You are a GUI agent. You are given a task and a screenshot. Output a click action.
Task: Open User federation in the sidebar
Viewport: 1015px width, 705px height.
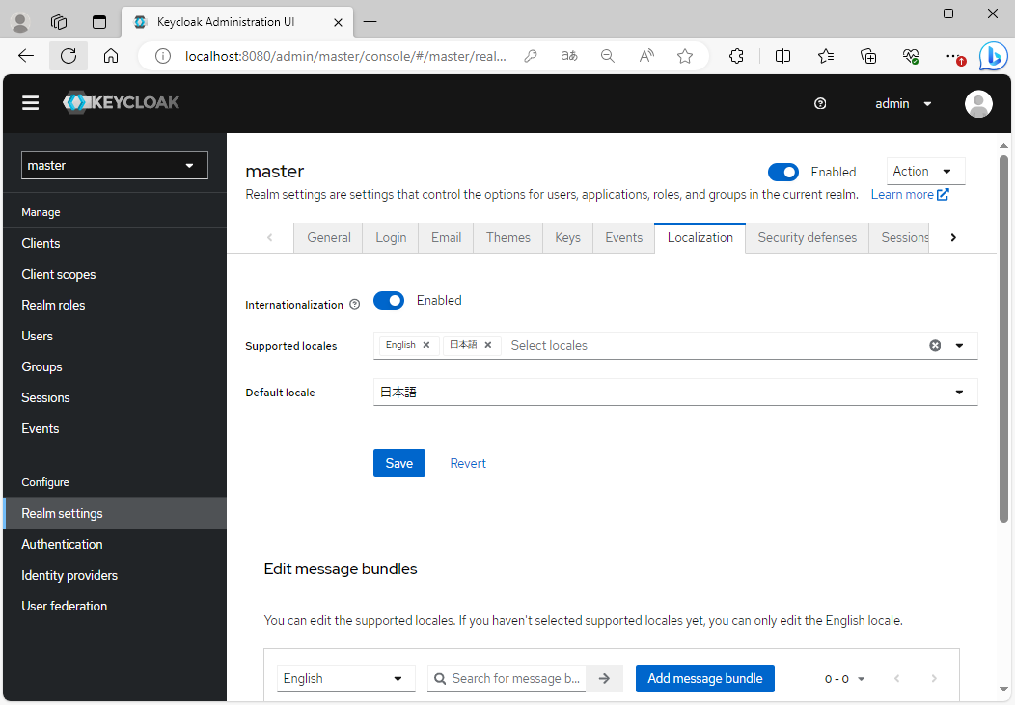click(115, 606)
